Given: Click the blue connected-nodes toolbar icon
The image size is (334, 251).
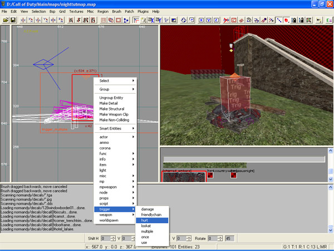Looking at the screenshot, I should pos(126,20).
